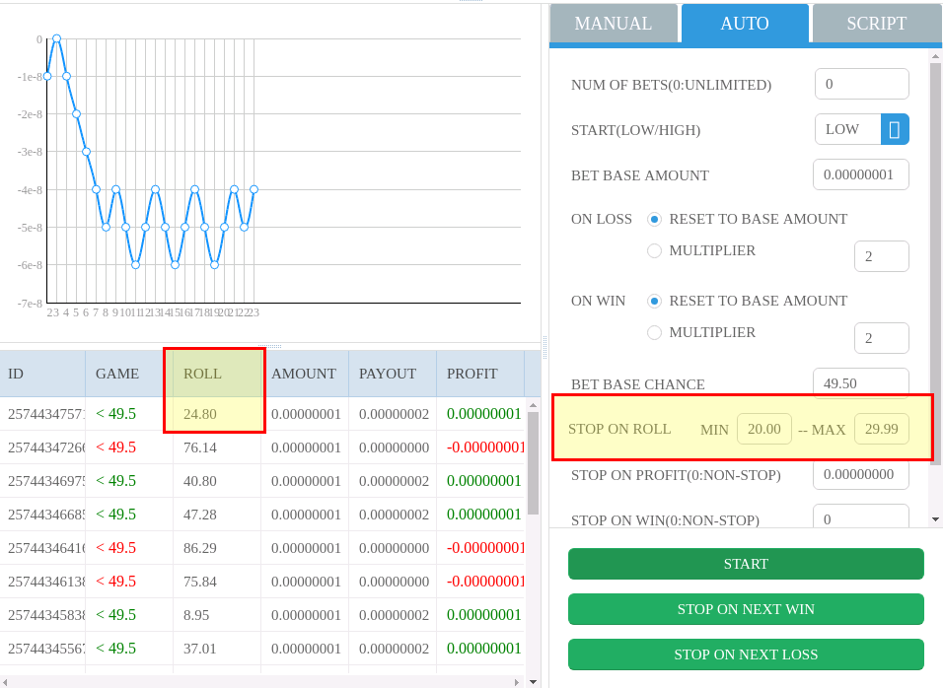Click bet table scrollbar down arrow
Viewport: 943px width, 688px height.
(x=533, y=682)
